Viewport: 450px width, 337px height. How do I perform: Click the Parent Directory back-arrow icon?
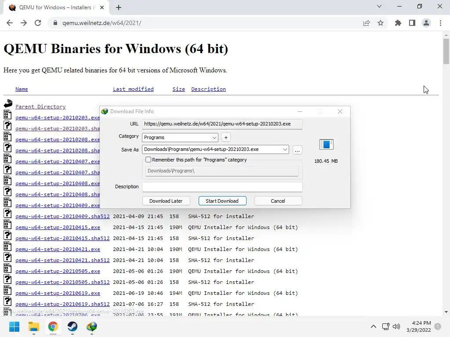coord(8,104)
